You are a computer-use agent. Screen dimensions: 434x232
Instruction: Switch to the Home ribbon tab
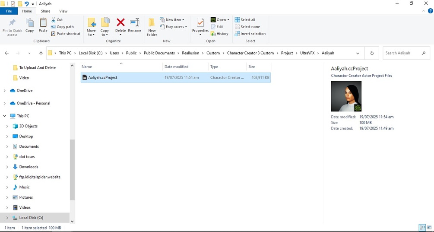(x=27, y=11)
